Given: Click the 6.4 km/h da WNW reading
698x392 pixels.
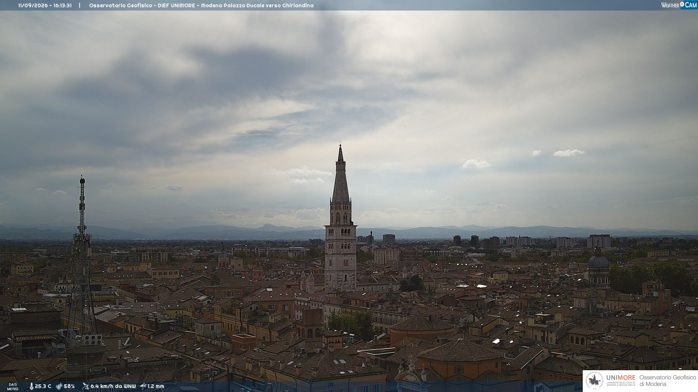Looking at the screenshot, I should [113, 386].
